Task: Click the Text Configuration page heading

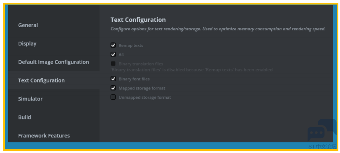Action: pos(138,20)
